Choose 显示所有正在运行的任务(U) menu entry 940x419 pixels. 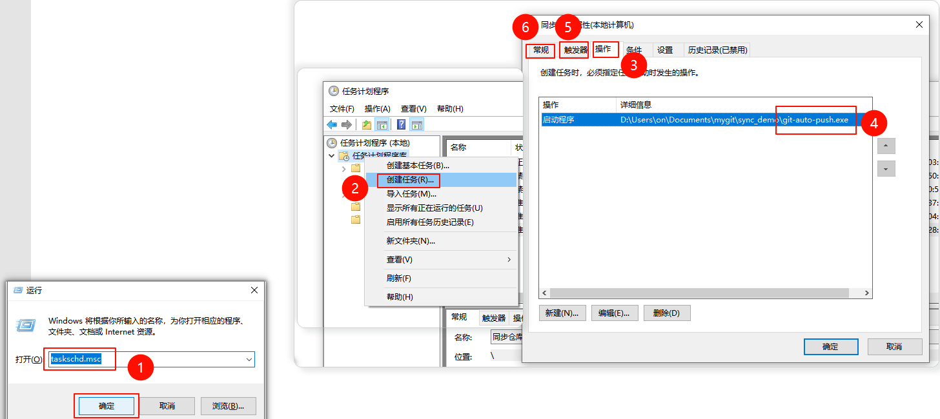[x=442, y=208]
